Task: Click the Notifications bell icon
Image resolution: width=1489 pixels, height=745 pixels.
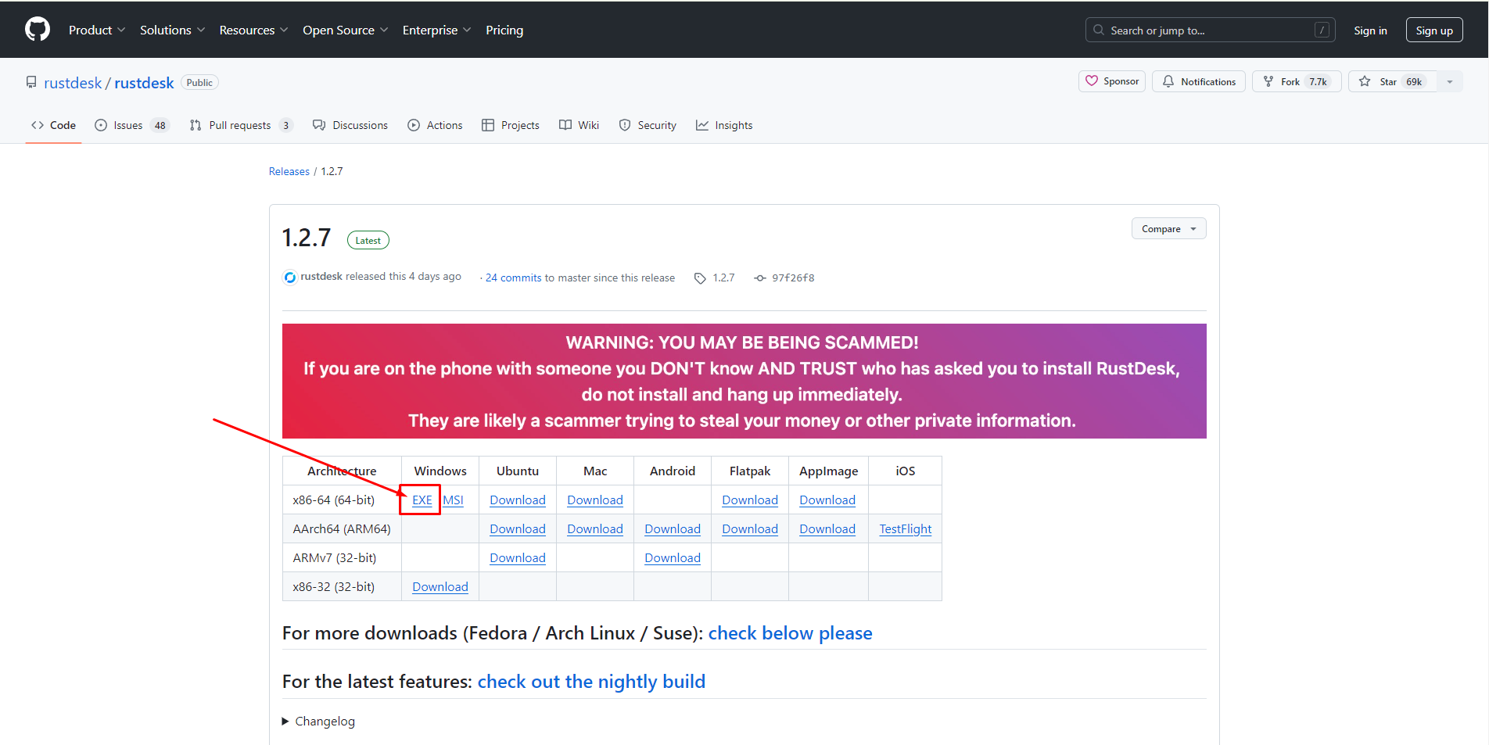Action: [1168, 81]
